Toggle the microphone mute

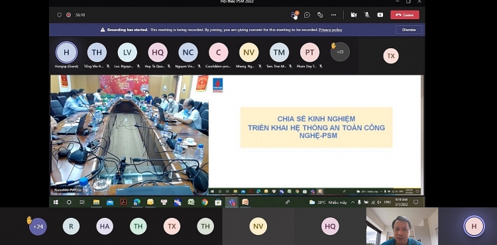(x=367, y=15)
